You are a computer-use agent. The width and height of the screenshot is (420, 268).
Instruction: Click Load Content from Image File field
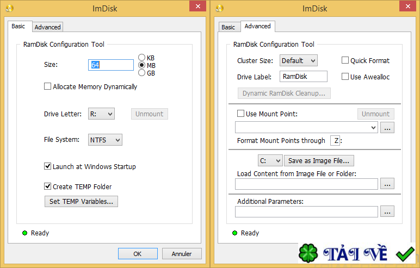click(x=306, y=184)
